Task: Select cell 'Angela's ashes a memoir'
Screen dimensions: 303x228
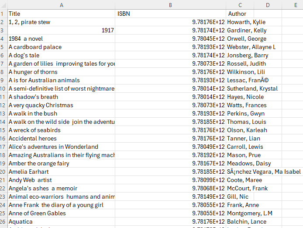Action: tap(62, 189)
